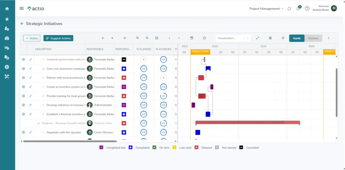
Task: Open the dashboard gauge icon in sidebar
Action: (7, 38)
